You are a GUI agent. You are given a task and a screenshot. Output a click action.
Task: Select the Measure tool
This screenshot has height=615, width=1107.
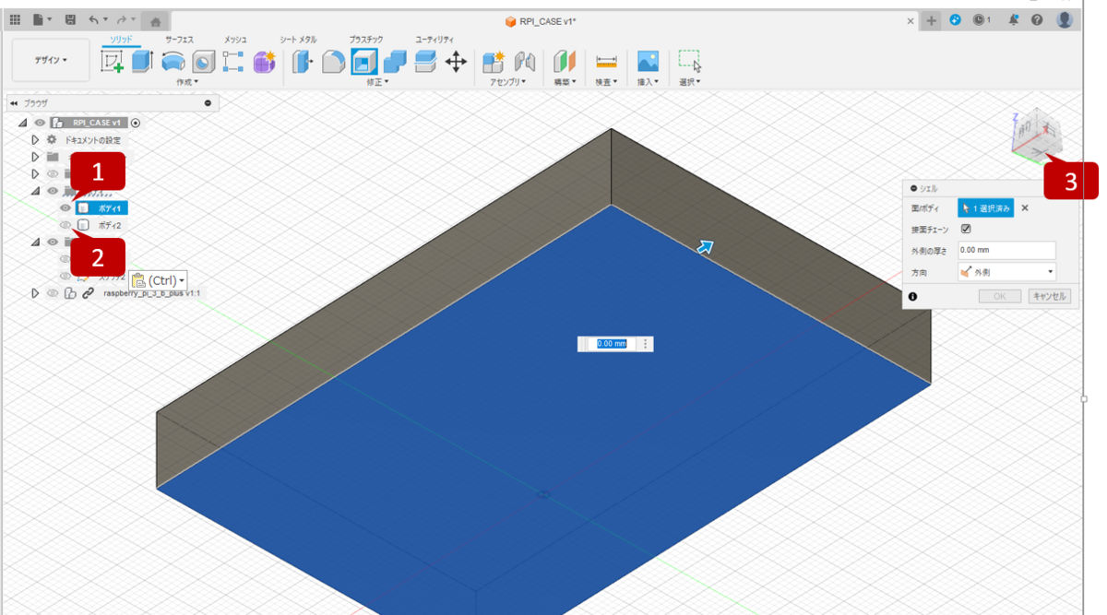coord(606,62)
